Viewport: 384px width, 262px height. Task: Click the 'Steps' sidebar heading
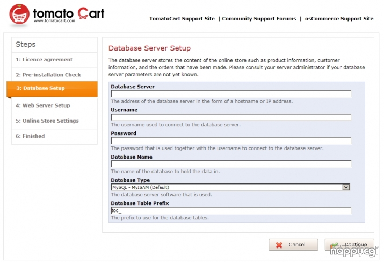point(26,44)
